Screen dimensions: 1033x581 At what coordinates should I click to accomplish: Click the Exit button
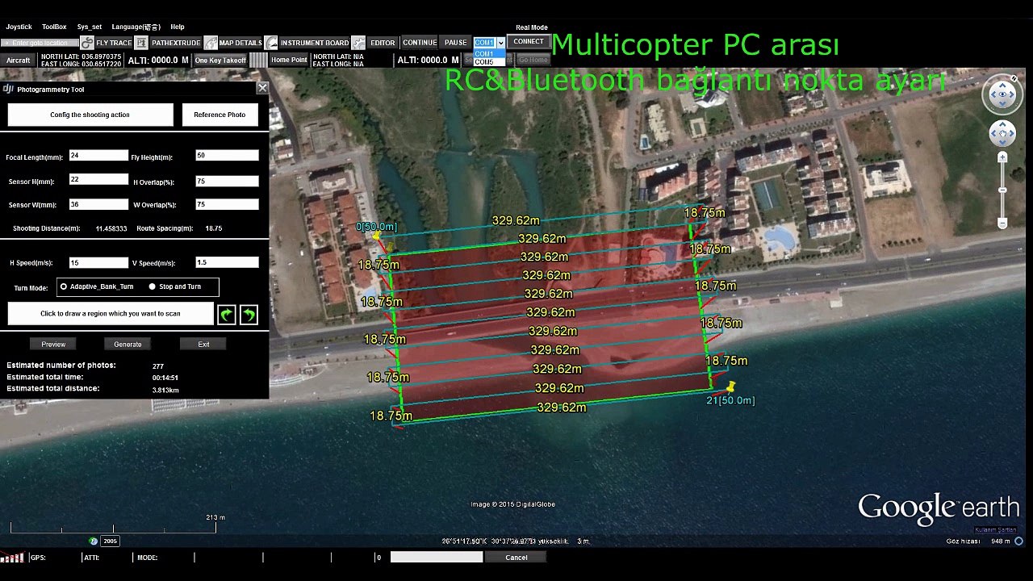click(203, 344)
